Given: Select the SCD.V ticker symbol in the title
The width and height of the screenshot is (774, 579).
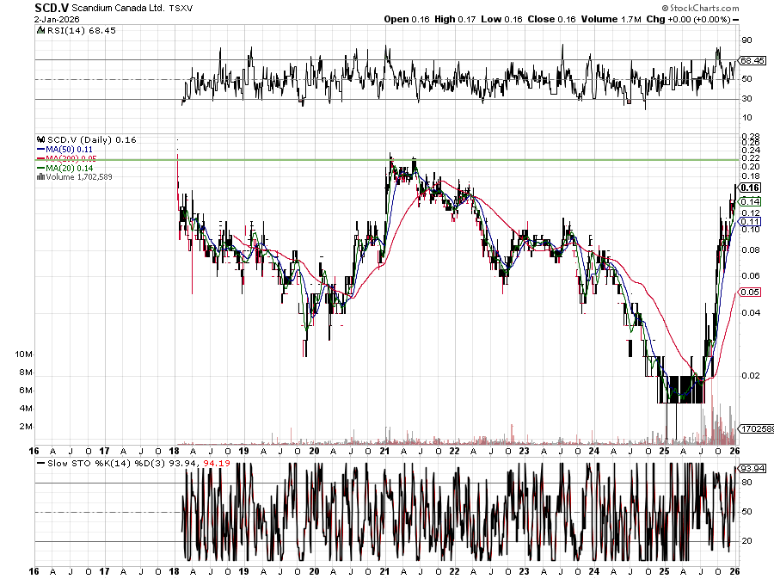Looking at the screenshot, I should pyautogui.click(x=52, y=8).
